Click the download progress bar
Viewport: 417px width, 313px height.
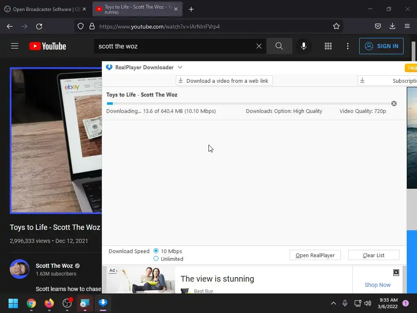pos(248,104)
